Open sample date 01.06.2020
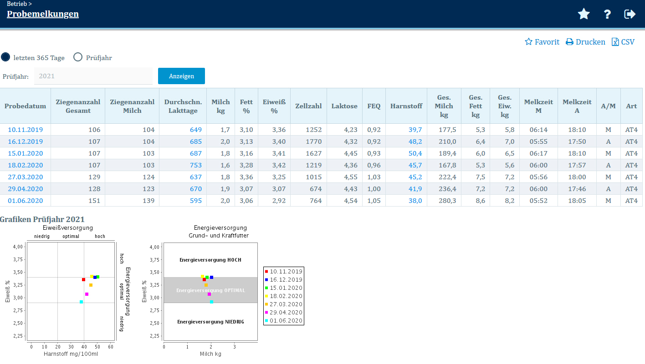Screen dimensions: 645x364 pos(26,201)
